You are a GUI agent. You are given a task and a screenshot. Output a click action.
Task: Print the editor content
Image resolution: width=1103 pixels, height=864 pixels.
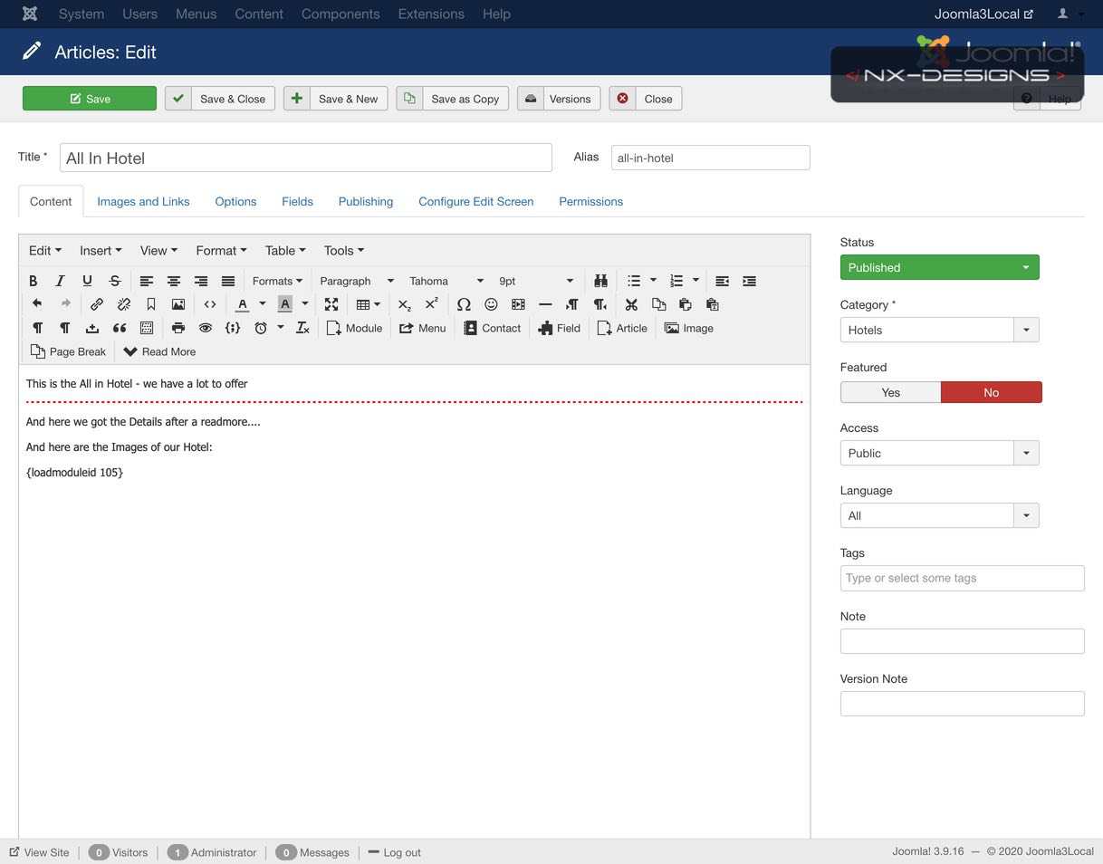(178, 328)
